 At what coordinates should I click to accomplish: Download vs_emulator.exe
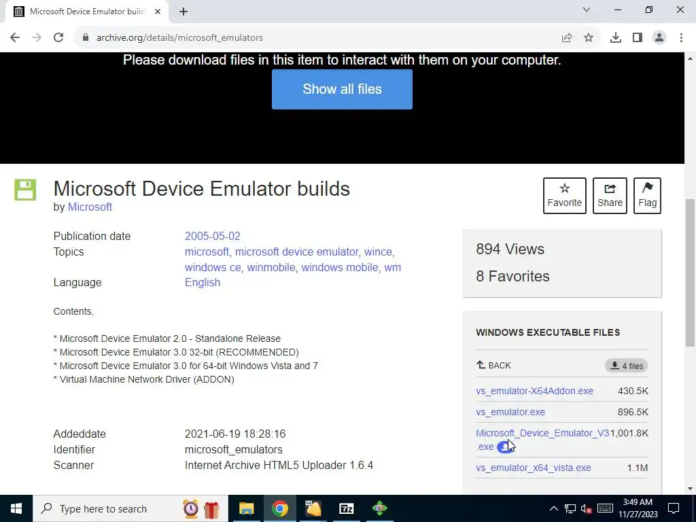pyautogui.click(x=510, y=412)
